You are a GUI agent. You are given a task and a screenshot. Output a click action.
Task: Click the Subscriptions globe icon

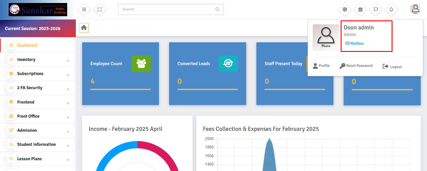[x=11, y=73]
